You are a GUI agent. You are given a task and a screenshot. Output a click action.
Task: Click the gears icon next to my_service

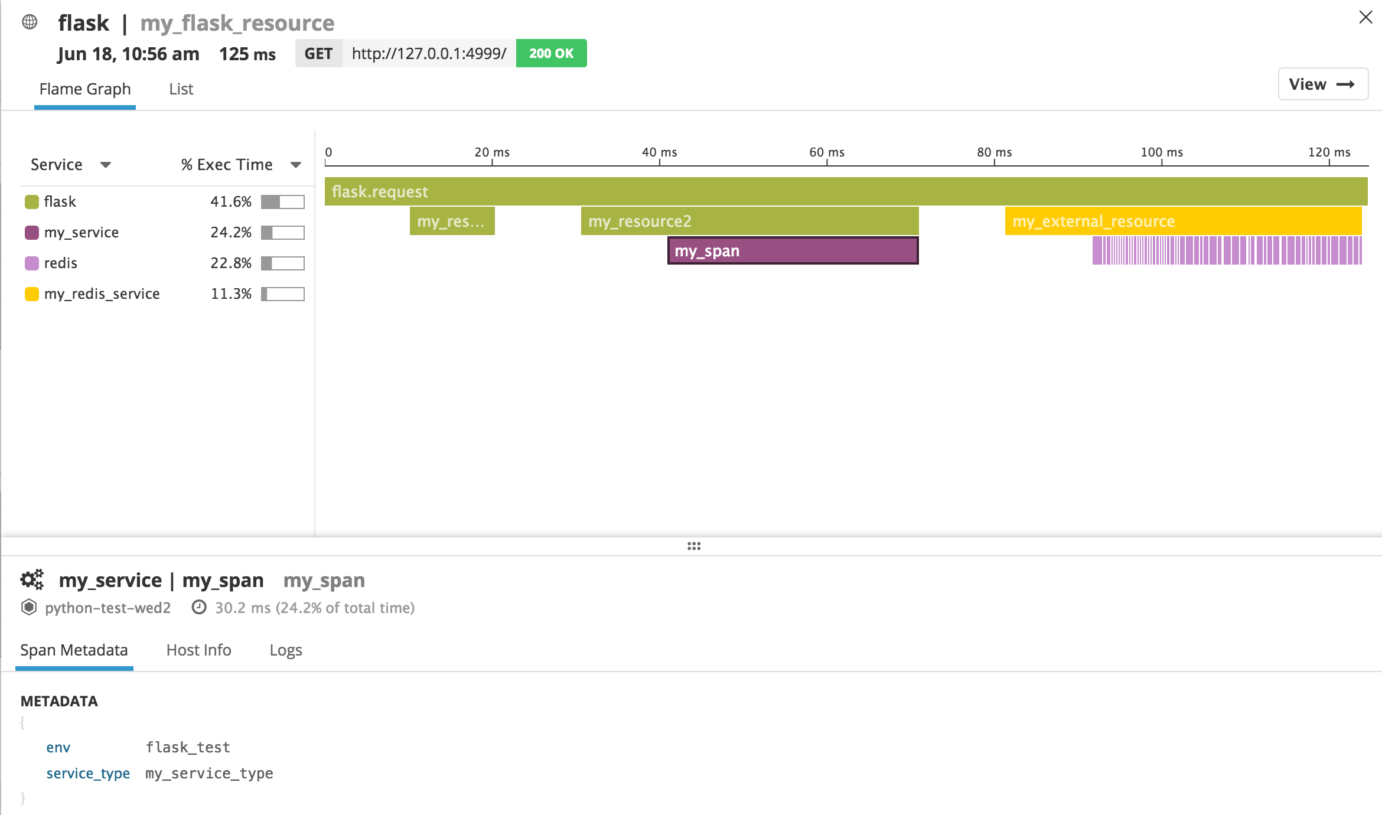[x=32, y=579]
